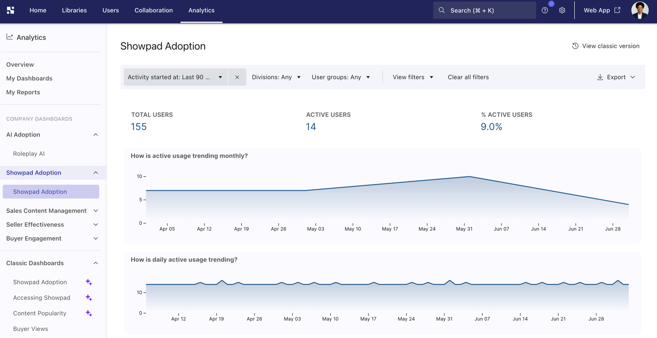
Task: Open the Divisions: Any dropdown
Action: pyautogui.click(x=276, y=77)
